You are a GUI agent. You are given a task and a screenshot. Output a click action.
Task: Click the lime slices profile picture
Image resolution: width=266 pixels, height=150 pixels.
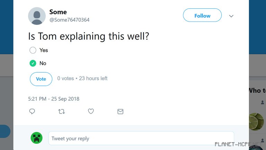click(x=257, y=122)
